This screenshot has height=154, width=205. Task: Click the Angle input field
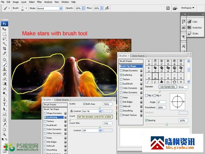(162, 102)
